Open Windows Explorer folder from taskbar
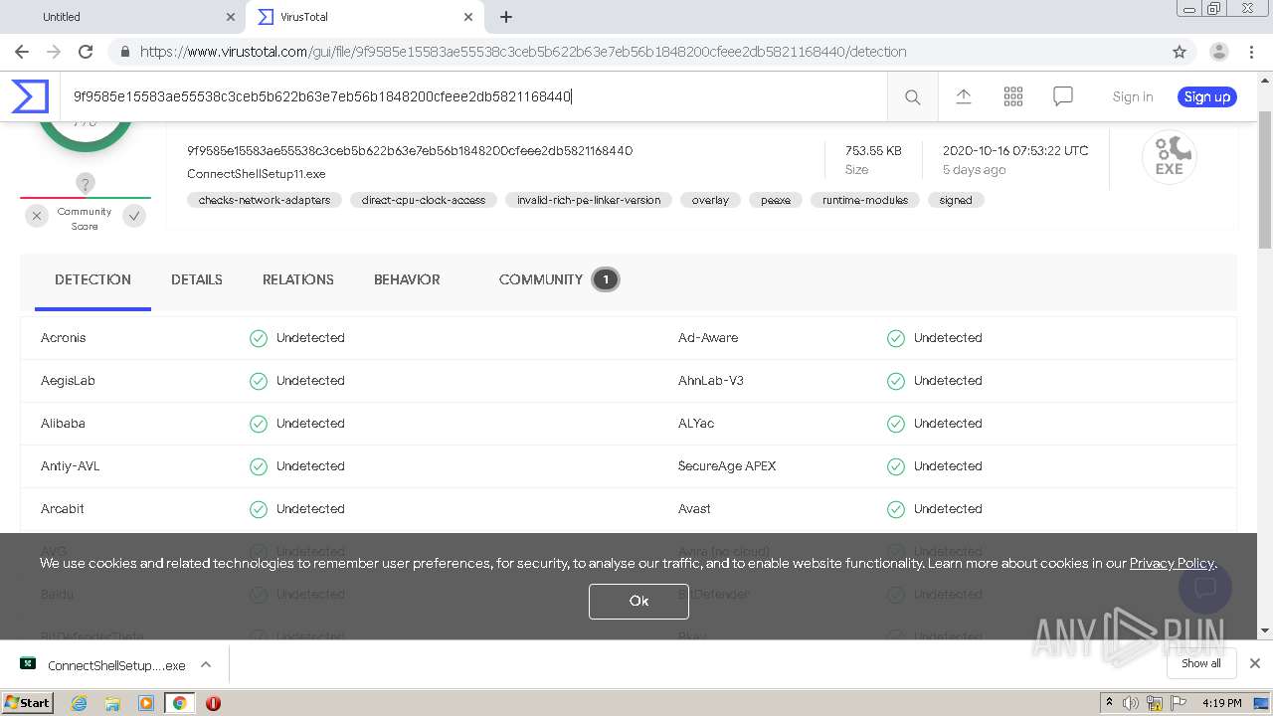Image resolution: width=1273 pixels, height=716 pixels. 112,703
